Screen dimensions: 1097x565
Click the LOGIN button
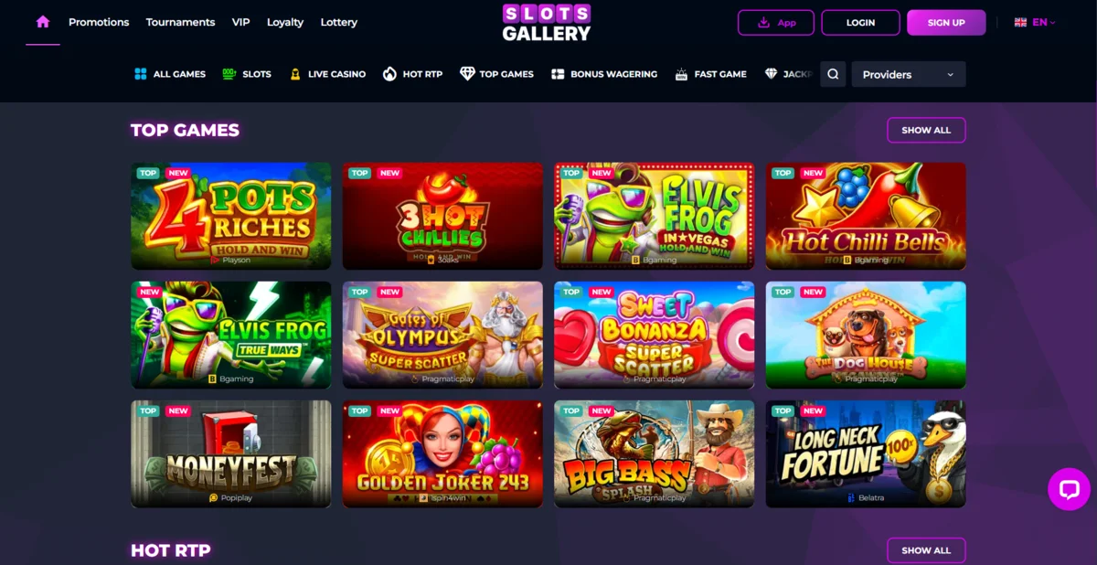coord(860,23)
